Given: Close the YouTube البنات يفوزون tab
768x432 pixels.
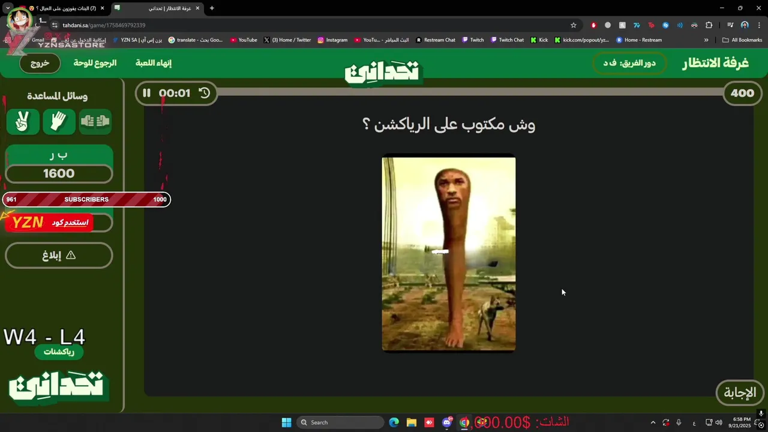Looking at the screenshot, I should tap(103, 8).
